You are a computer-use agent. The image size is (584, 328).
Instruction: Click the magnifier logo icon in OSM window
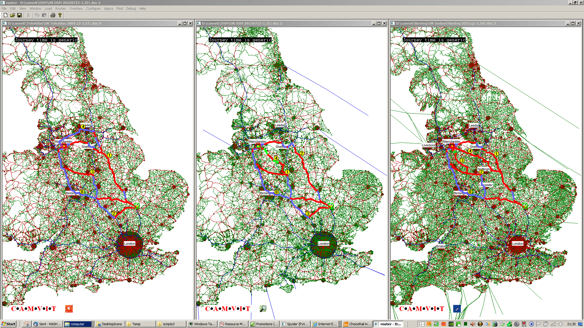click(263, 309)
